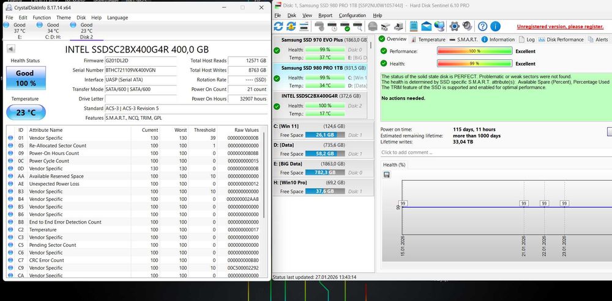Click status dot of CRC Error Count row
Viewport: 612px width, 301px height.
pos(10,260)
